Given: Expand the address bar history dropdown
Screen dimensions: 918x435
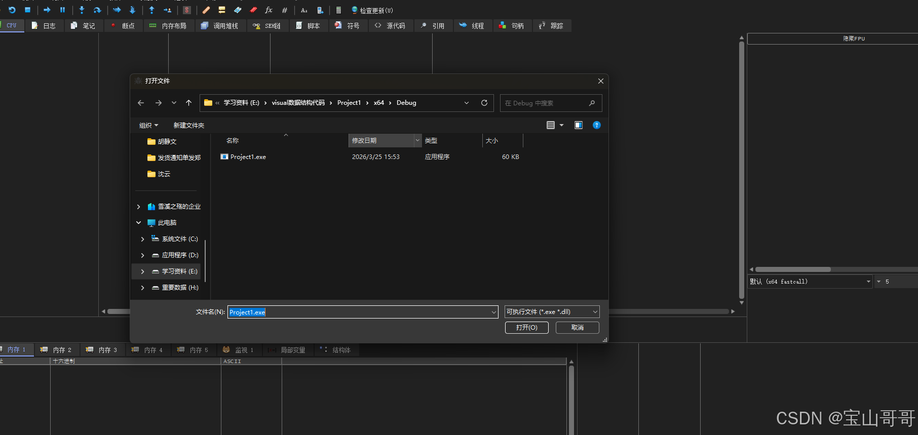Looking at the screenshot, I should [467, 103].
